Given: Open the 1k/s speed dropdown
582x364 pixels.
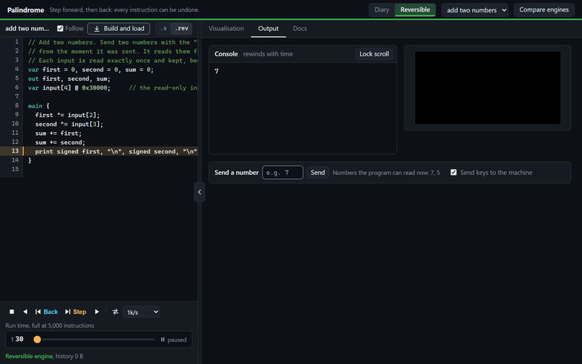Looking at the screenshot, I should [x=142, y=312].
